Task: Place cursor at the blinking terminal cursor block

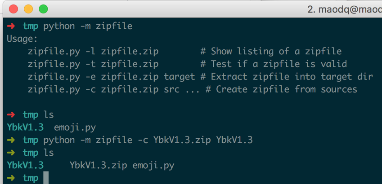Action: pyautogui.click(x=46, y=178)
